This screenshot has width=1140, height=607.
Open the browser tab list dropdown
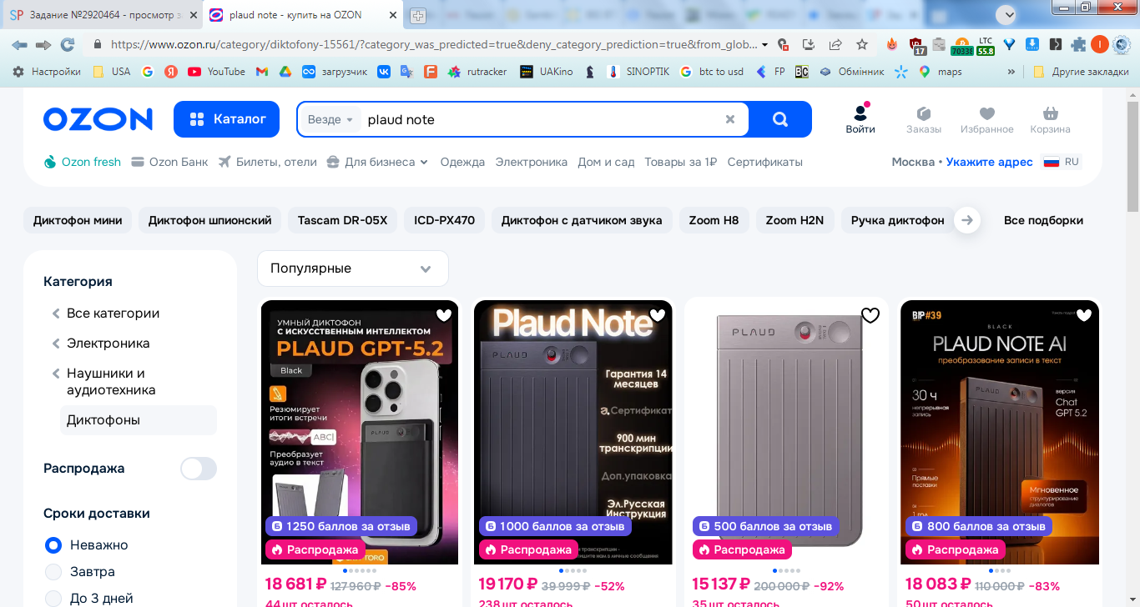1006,14
